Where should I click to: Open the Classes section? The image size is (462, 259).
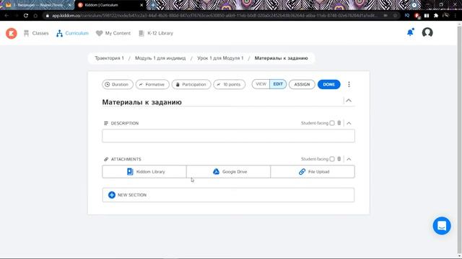pos(36,33)
